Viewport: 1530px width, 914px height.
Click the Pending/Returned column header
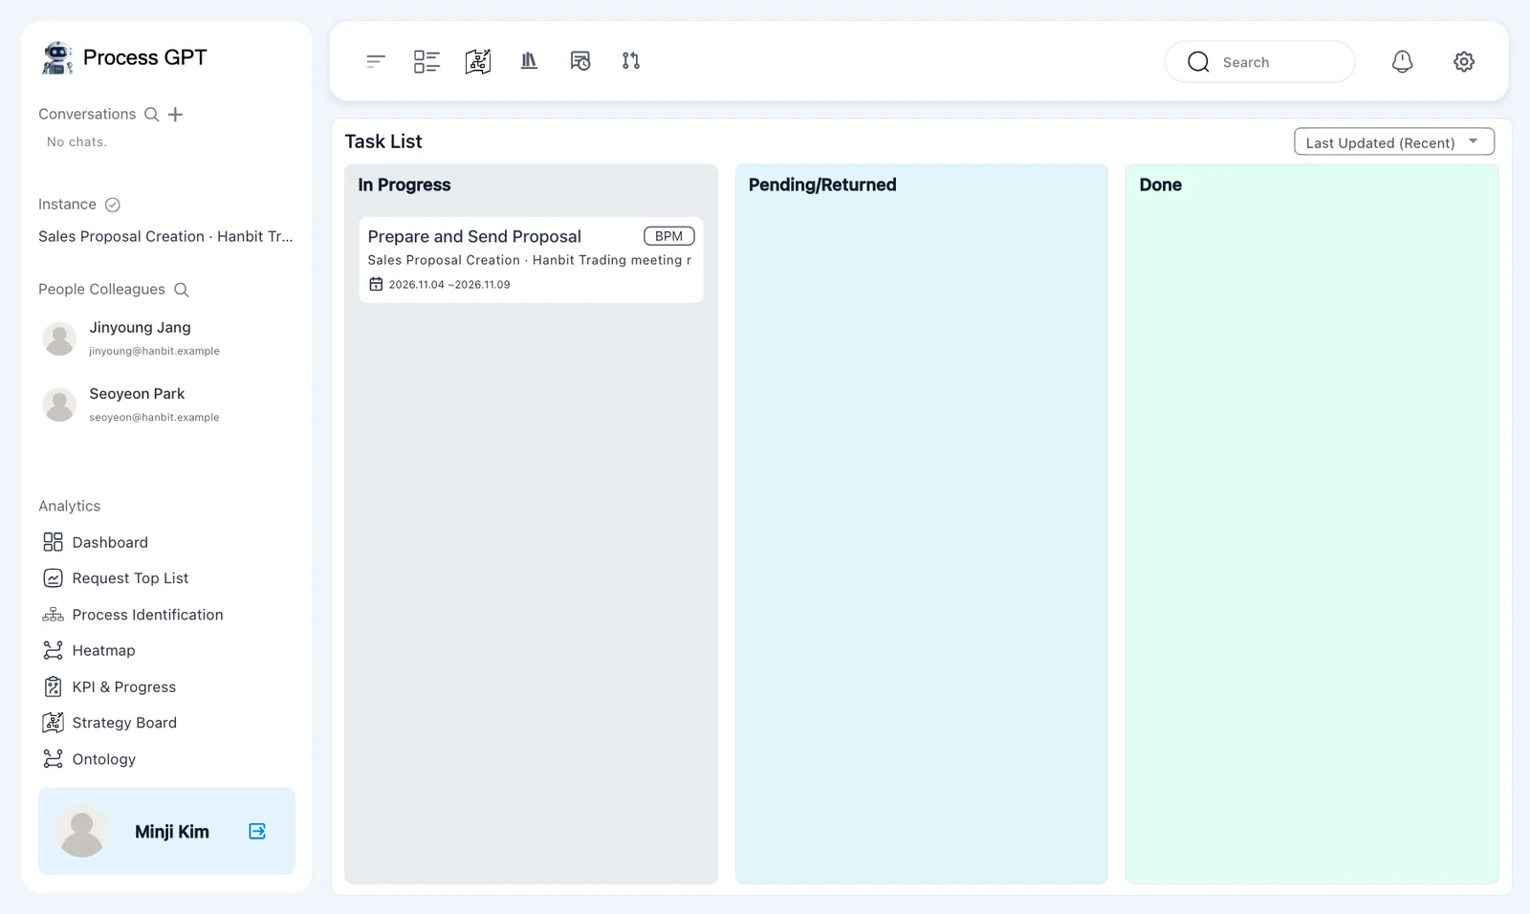(822, 185)
